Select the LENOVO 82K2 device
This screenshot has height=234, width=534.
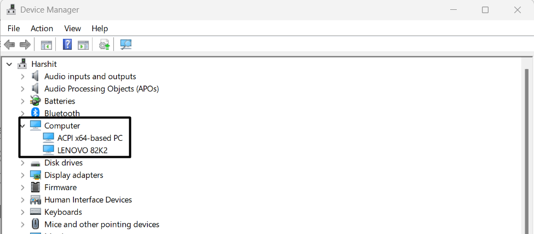[82, 150]
